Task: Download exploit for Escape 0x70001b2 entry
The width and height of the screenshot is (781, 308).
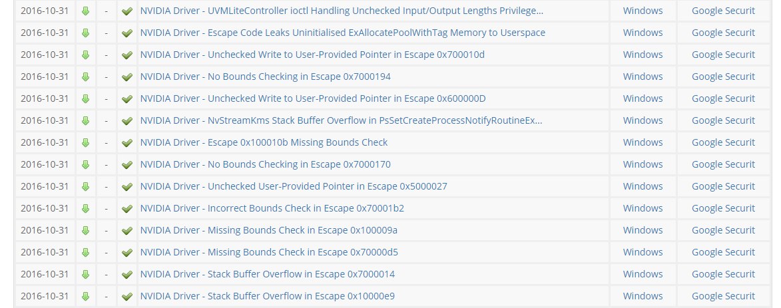Action: pyautogui.click(x=85, y=209)
